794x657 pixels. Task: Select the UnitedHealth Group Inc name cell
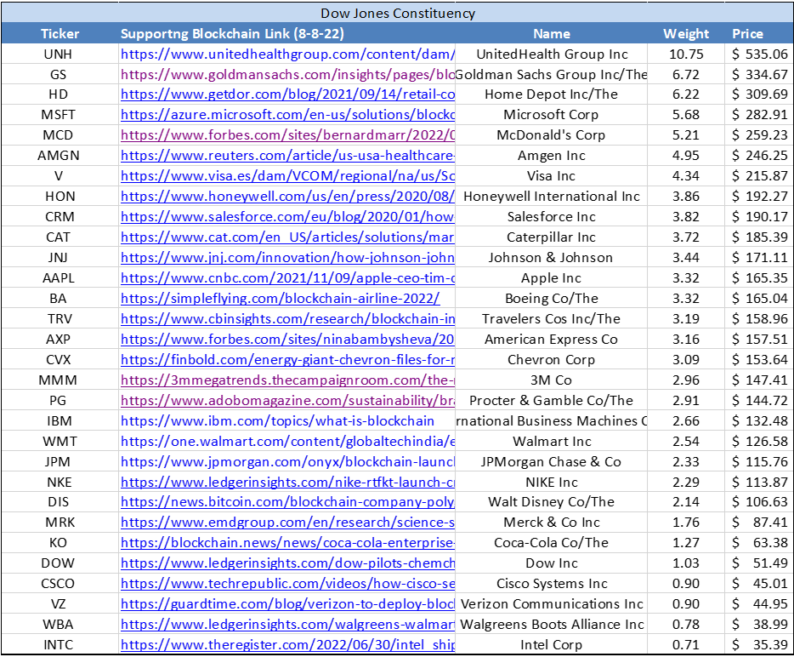552,54
